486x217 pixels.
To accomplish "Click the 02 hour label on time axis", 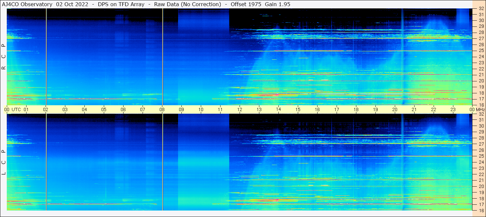I will point(46,109).
